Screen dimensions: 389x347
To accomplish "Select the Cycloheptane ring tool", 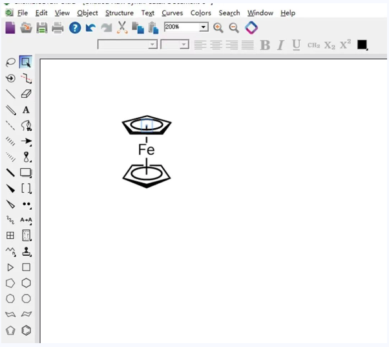I will (10, 299).
